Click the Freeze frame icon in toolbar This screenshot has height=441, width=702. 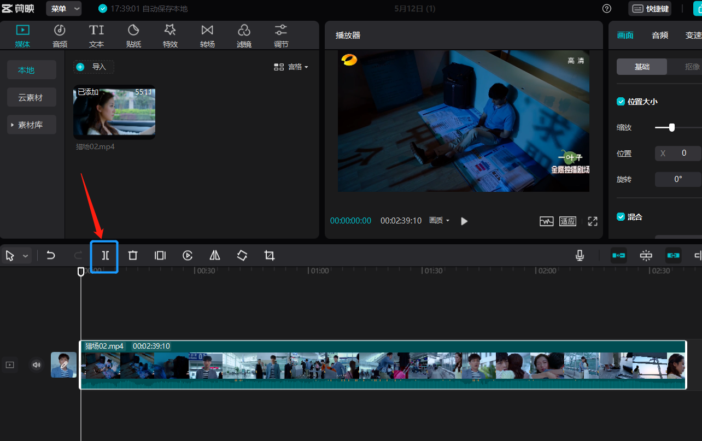tap(160, 256)
